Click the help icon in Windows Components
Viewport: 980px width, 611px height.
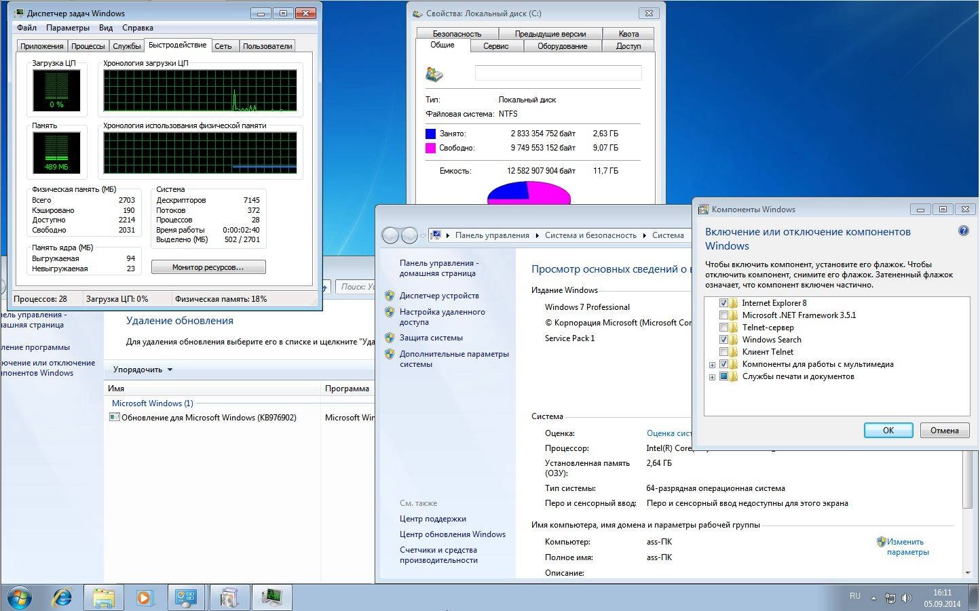pyautogui.click(x=963, y=231)
